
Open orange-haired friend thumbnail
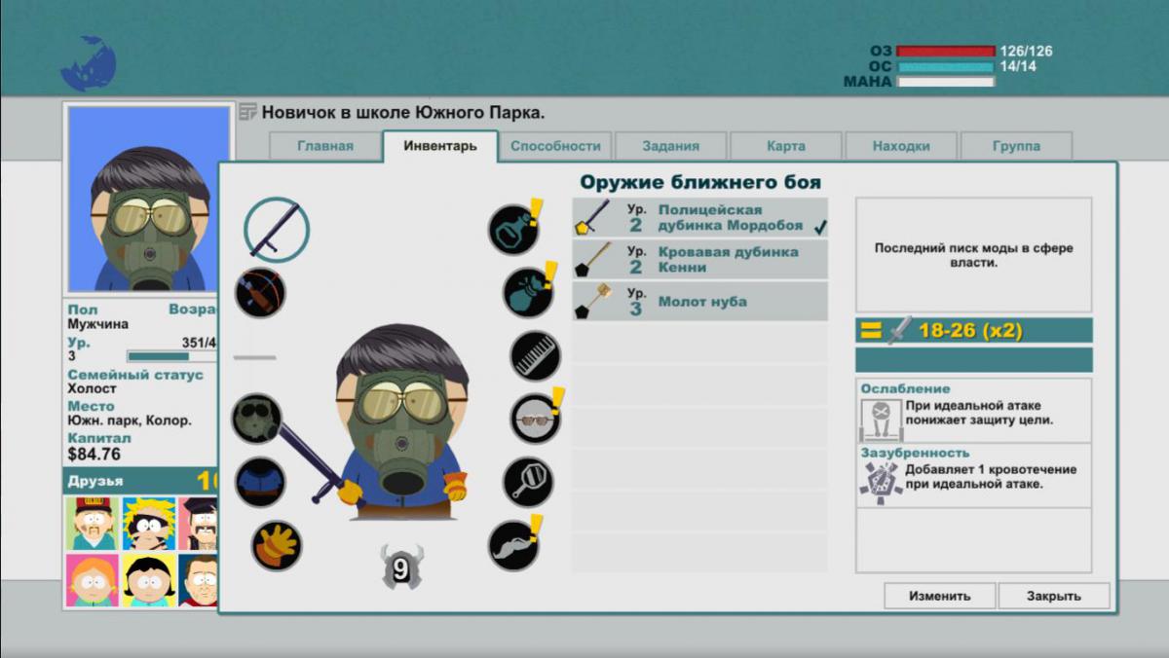tap(92, 580)
